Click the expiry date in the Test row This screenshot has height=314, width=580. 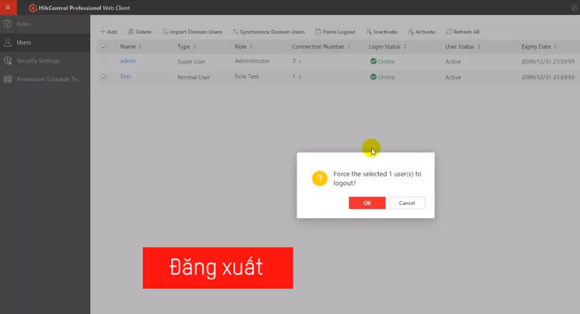[x=548, y=77]
